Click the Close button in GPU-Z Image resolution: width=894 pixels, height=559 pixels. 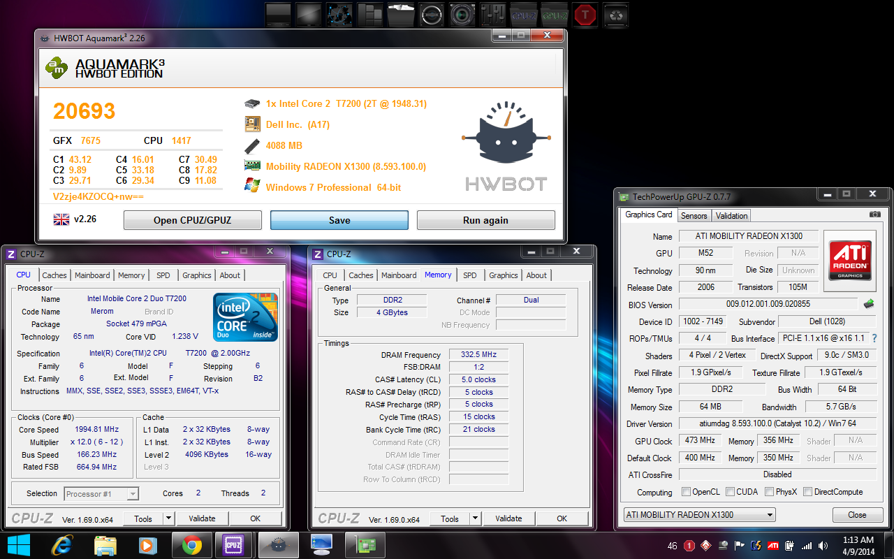click(857, 515)
